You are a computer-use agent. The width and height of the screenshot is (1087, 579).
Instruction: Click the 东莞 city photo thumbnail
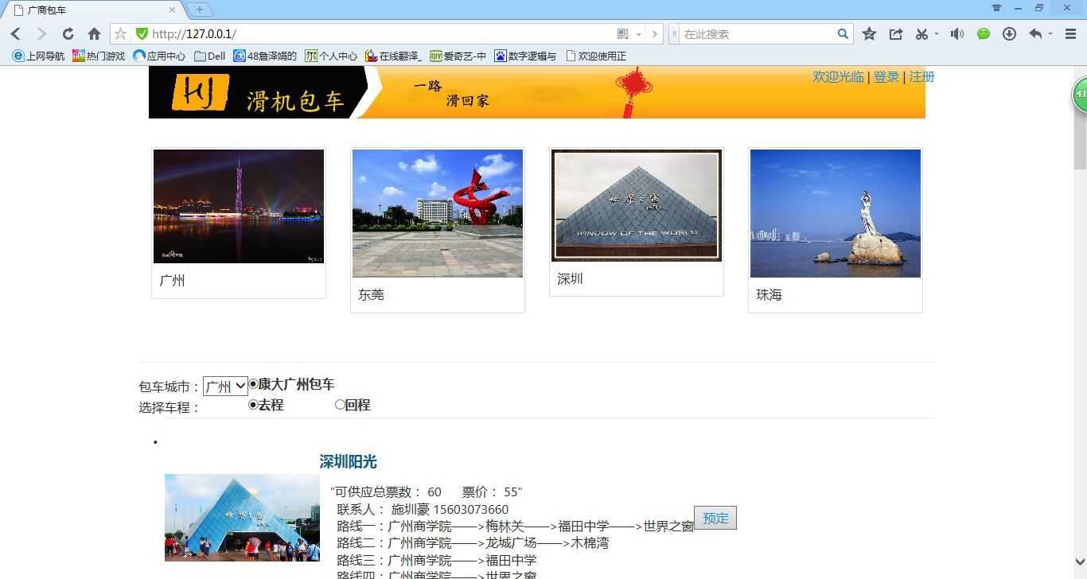(438, 213)
